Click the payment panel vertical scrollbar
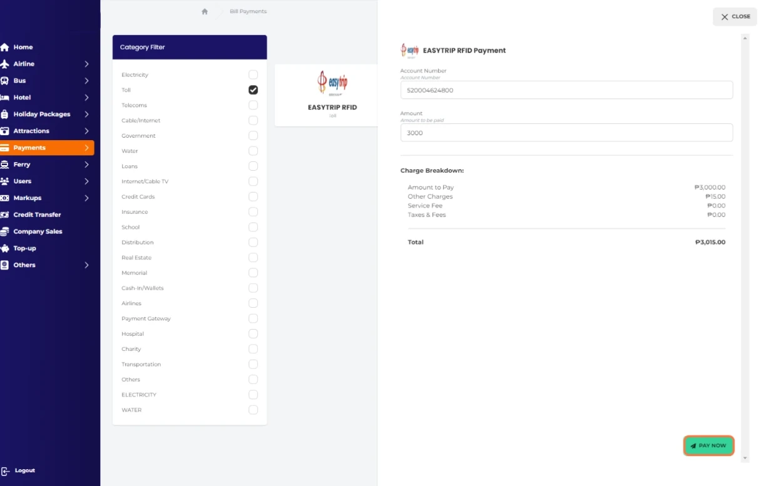The width and height of the screenshot is (764, 486). tap(745, 250)
